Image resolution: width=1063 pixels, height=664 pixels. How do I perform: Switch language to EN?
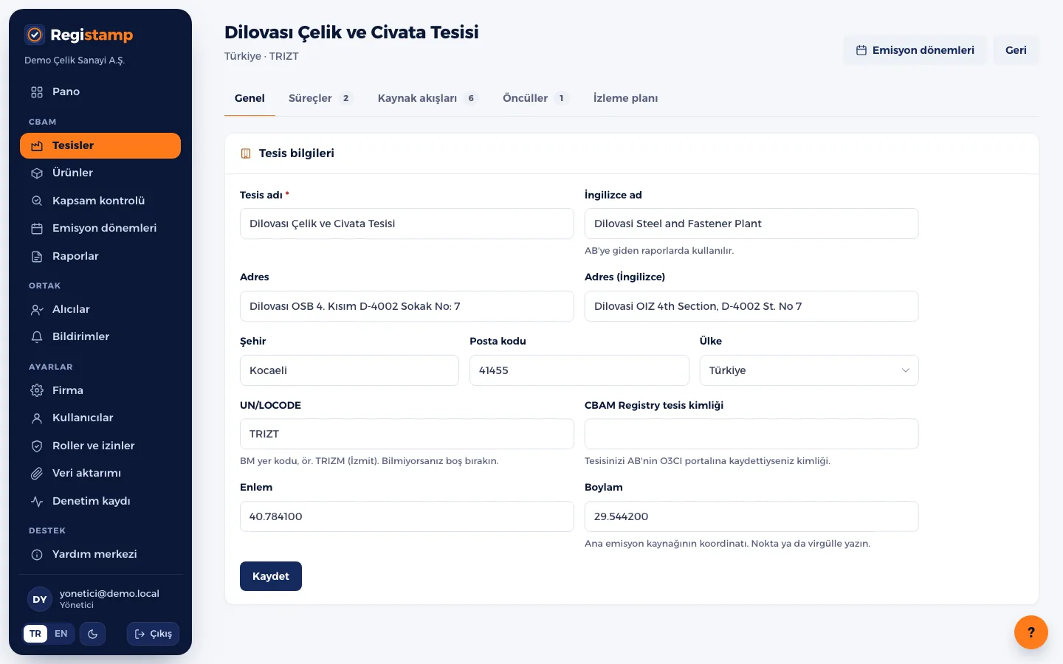click(x=61, y=634)
